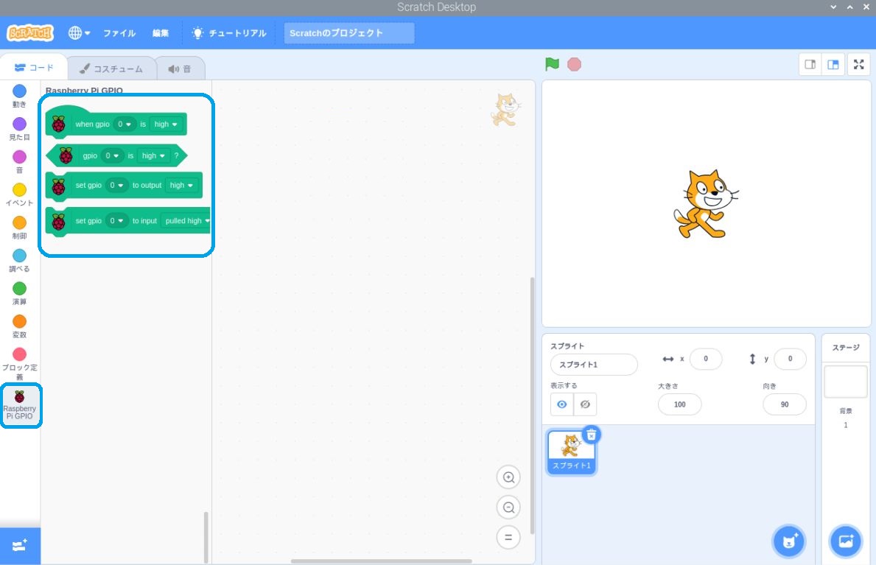Open output high dropdown in set-output block
This screenshot has height=565, width=876.
(x=181, y=185)
